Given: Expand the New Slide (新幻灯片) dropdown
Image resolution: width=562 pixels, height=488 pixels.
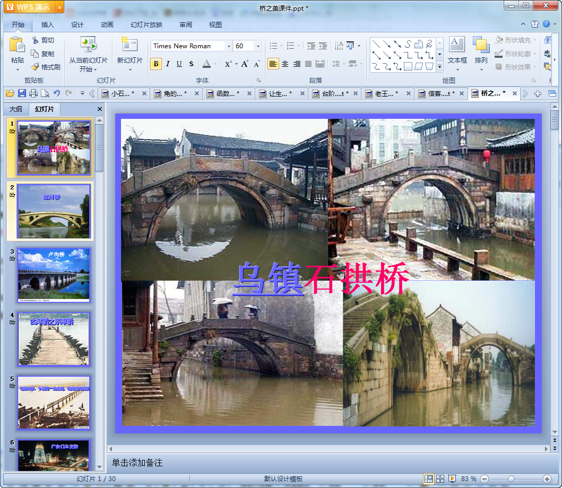Looking at the screenshot, I should 130,69.
